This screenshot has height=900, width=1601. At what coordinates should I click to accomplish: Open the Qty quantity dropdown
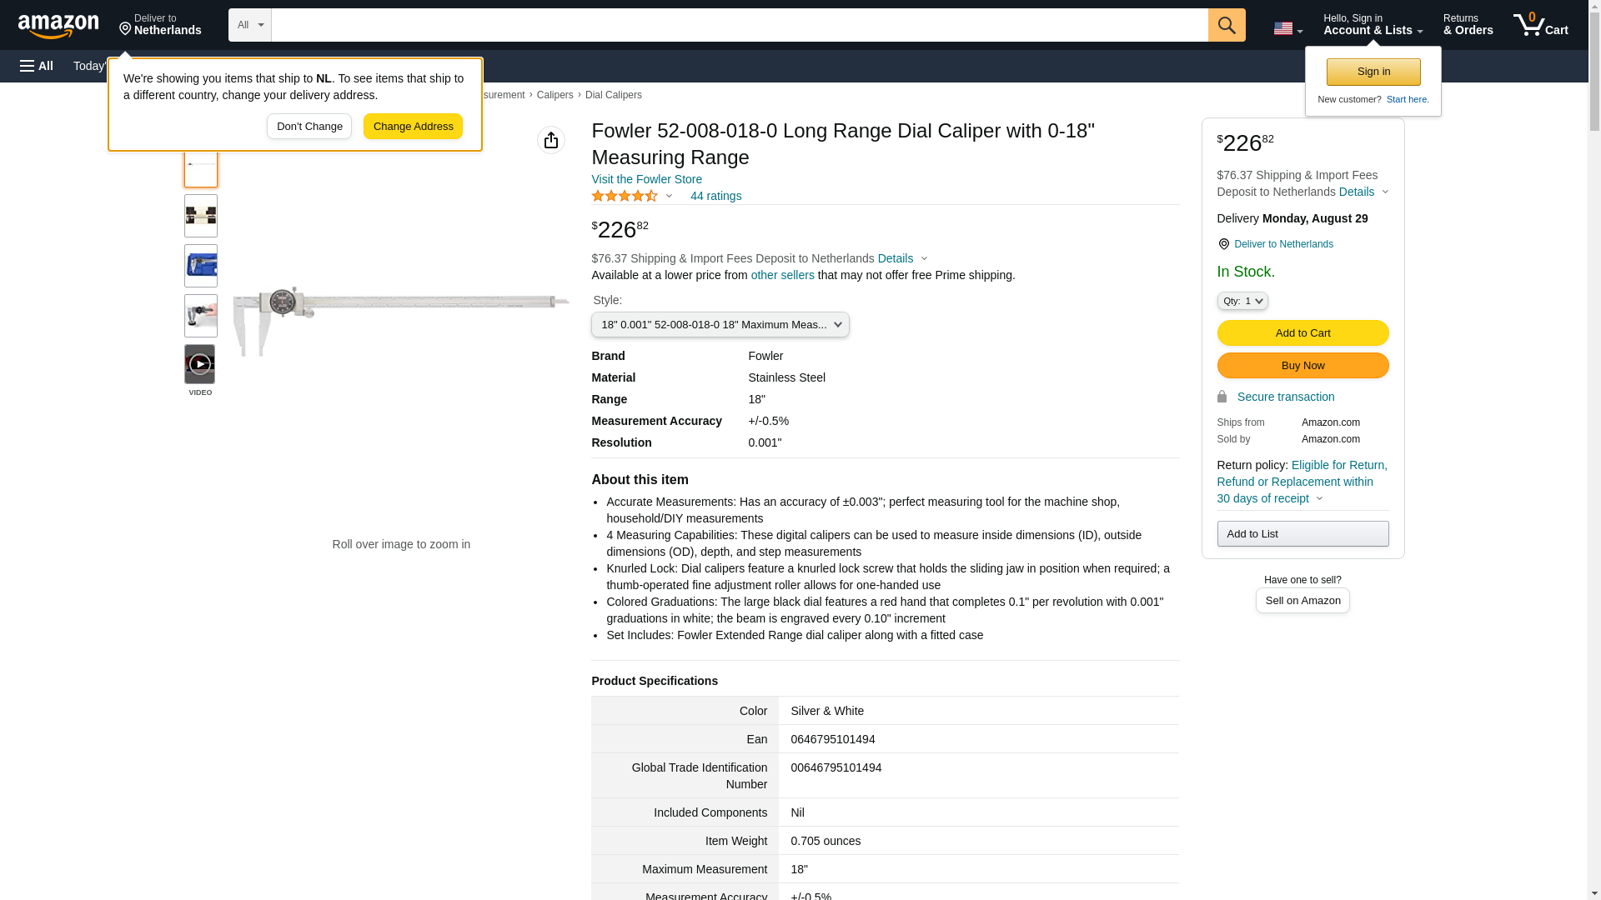(1242, 301)
